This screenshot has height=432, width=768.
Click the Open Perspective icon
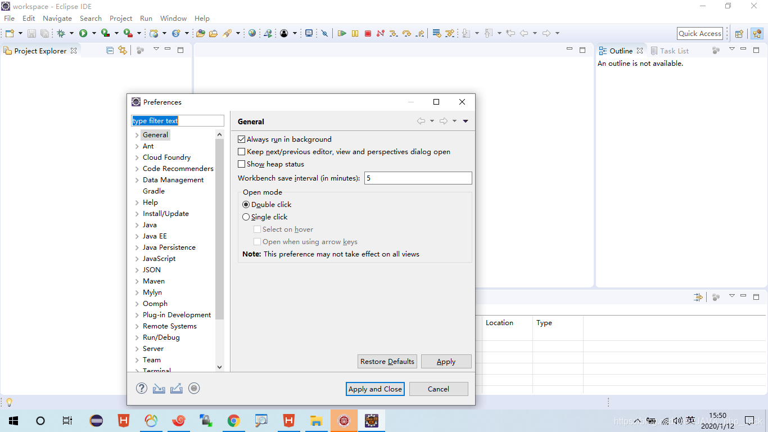pyautogui.click(x=739, y=34)
